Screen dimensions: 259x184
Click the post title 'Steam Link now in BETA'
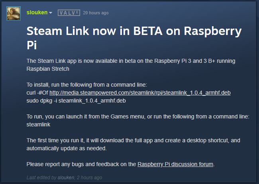click(x=94, y=31)
